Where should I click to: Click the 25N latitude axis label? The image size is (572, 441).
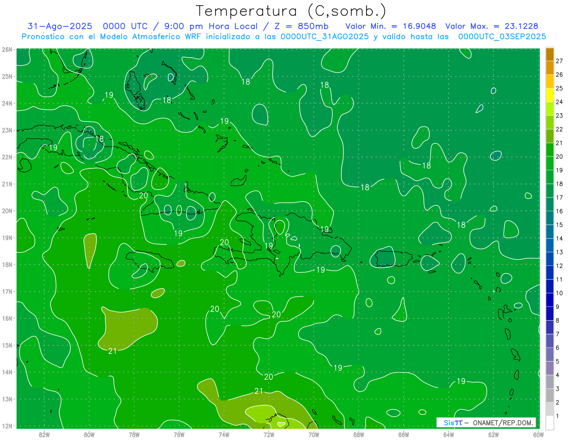[x=7, y=76]
